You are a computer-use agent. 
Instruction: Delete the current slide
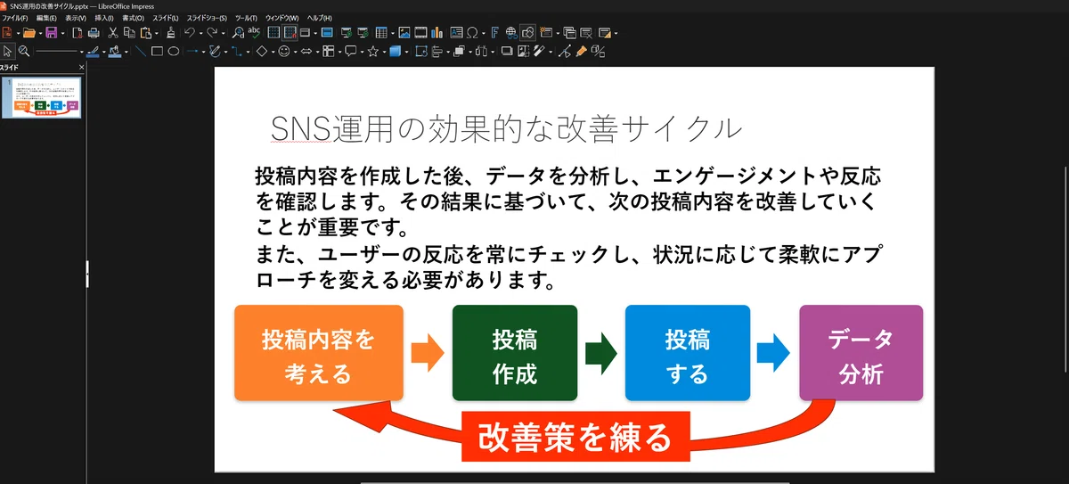click(586, 33)
